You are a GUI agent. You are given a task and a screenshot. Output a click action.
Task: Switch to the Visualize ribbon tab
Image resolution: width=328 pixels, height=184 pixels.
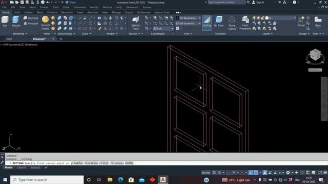pos(52,12)
